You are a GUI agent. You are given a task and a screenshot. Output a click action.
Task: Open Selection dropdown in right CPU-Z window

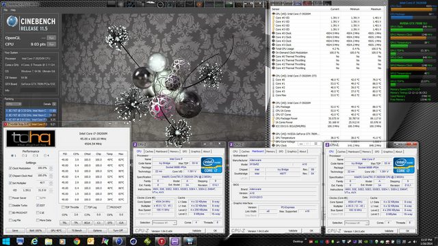coord(357,223)
